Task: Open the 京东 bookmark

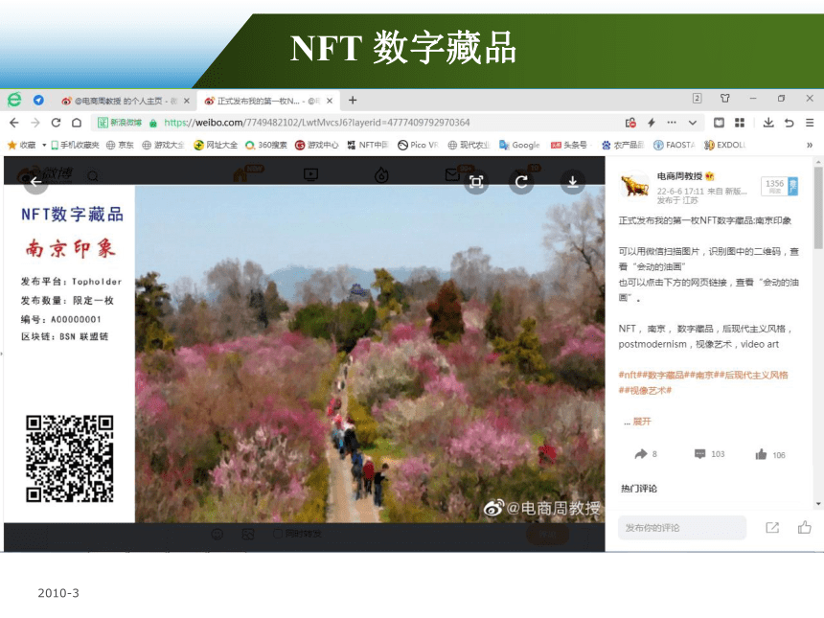Action: [120, 145]
